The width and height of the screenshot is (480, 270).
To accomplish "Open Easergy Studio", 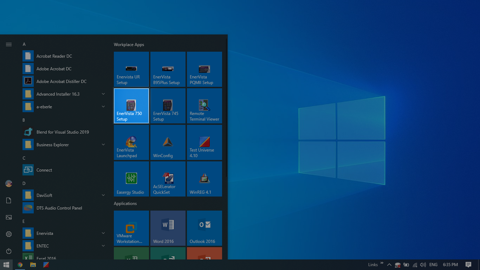I will tap(131, 179).
